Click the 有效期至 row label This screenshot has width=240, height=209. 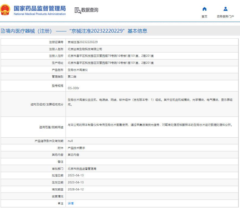pyautogui.click(x=58, y=189)
